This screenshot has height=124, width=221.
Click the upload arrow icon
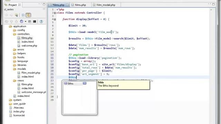11,21
